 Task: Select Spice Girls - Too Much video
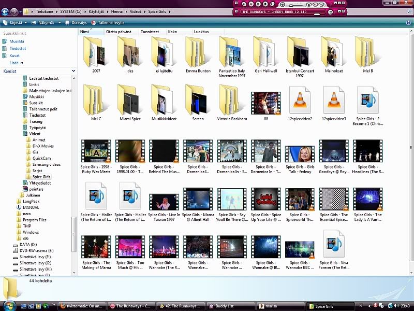pos(130,252)
